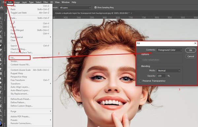This screenshot has height=127, width=198.
Task: Open the blending Mode dropdown
Action: point(169,71)
